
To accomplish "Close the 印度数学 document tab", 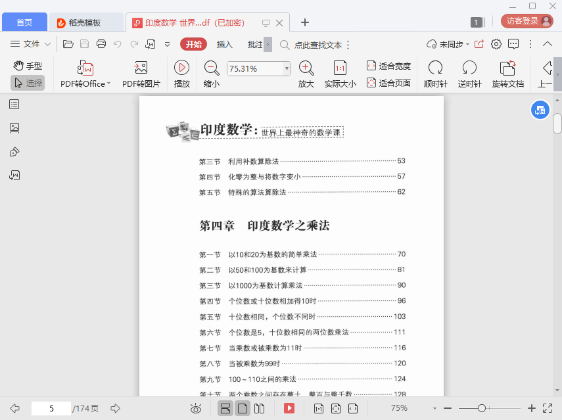I will 279,23.
